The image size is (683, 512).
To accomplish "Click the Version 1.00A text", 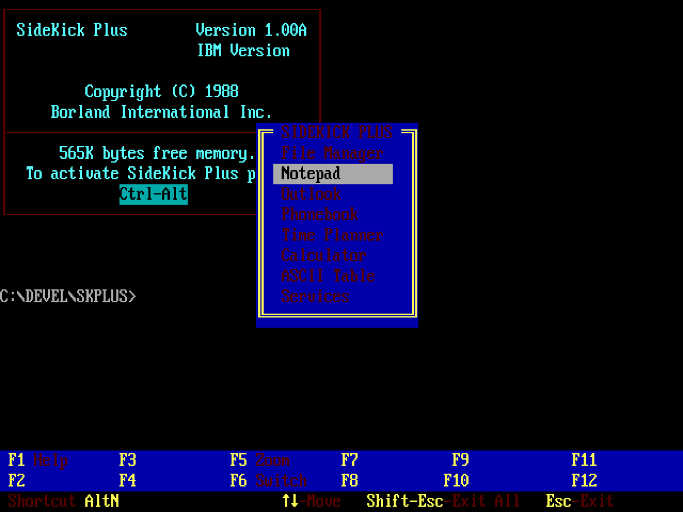I will click(251, 30).
